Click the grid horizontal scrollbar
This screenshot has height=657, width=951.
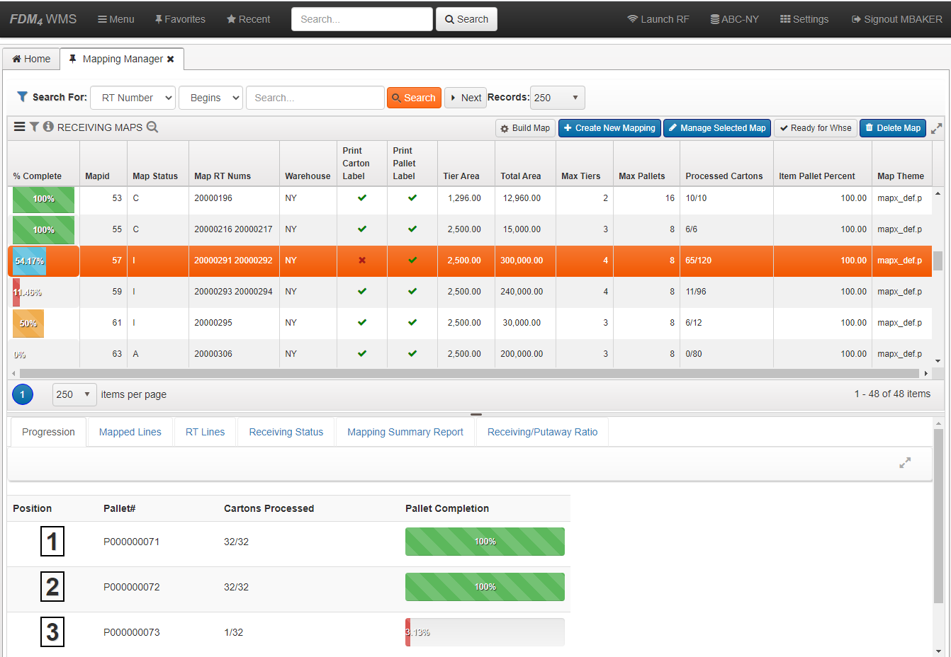point(469,373)
